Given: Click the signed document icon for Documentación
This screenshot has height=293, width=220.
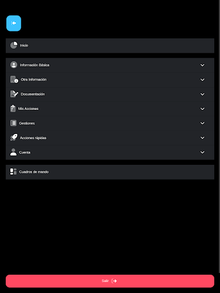Looking at the screenshot, I should click(14, 94).
